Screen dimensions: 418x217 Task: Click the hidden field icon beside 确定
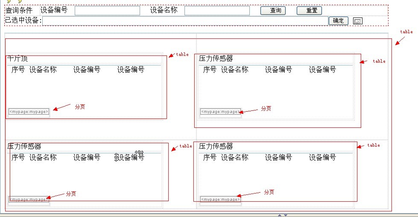pyautogui.click(x=357, y=21)
